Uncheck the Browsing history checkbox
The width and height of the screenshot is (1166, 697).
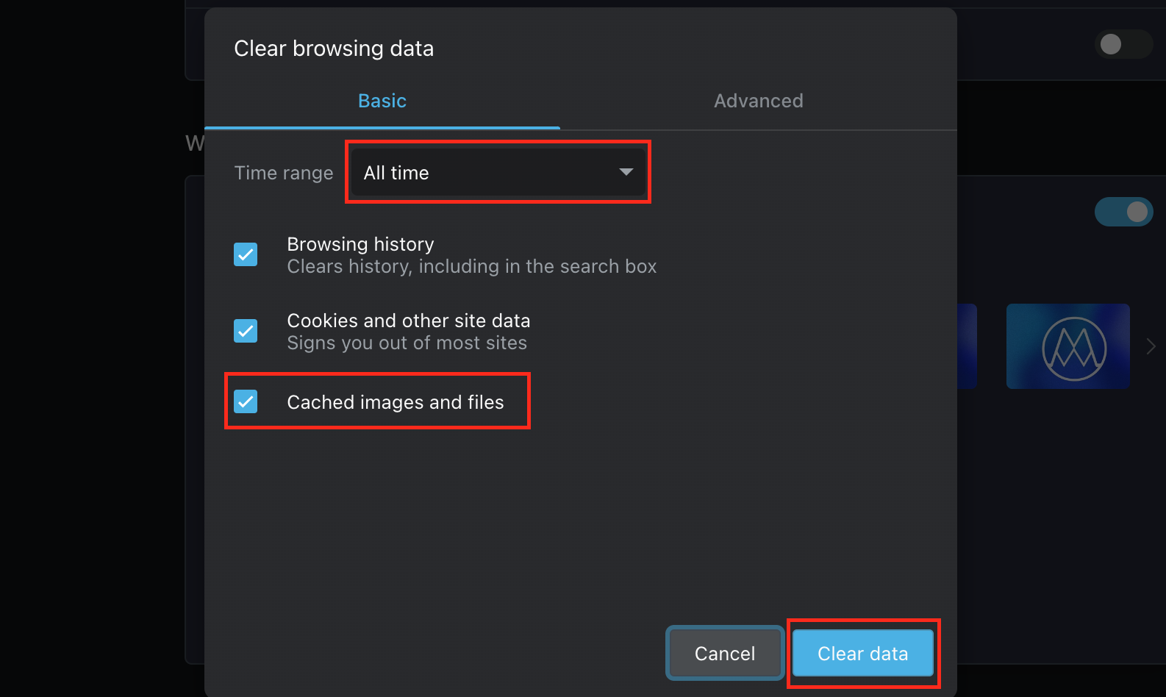tap(246, 254)
